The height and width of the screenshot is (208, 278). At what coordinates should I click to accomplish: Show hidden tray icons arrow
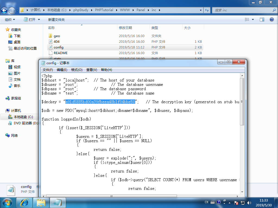[229, 203]
